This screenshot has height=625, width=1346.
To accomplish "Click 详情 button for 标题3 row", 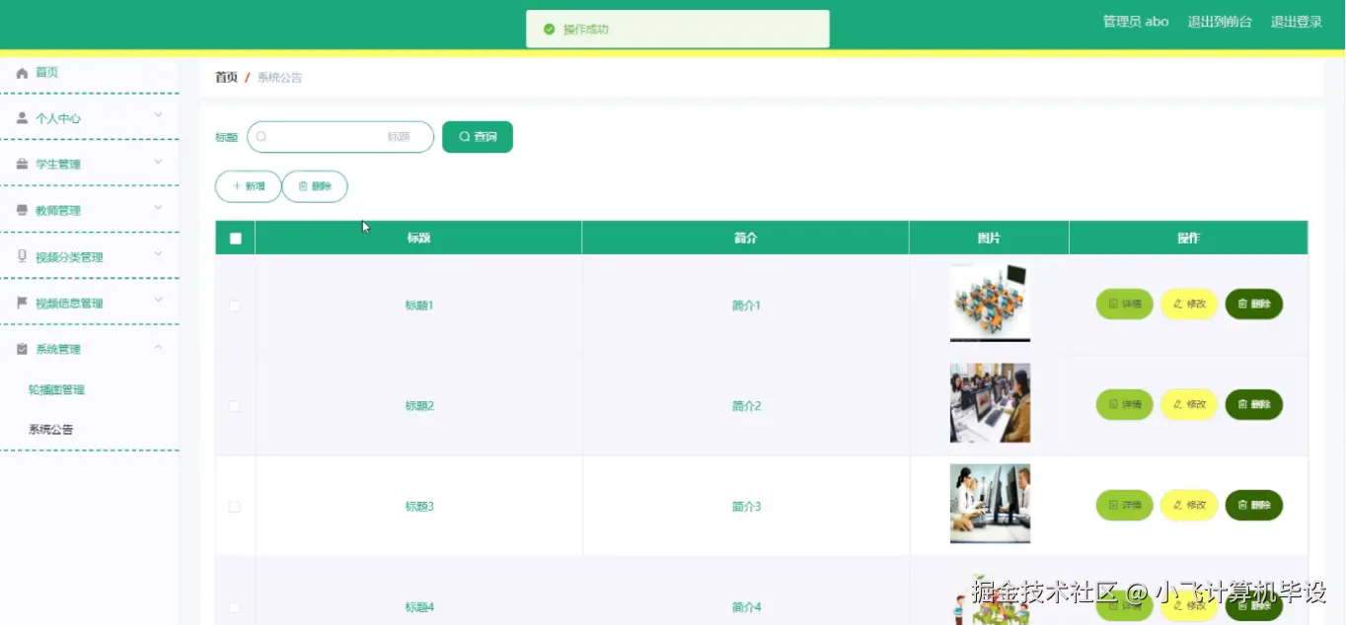I will coord(1125,506).
